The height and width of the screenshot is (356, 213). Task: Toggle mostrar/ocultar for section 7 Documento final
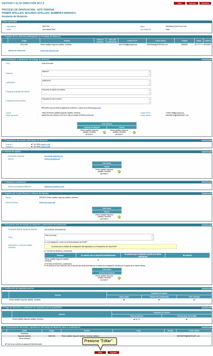tap(207, 225)
